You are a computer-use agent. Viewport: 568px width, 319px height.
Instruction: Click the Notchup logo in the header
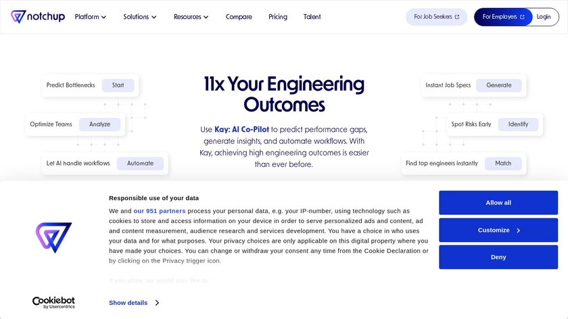[38, 17]
